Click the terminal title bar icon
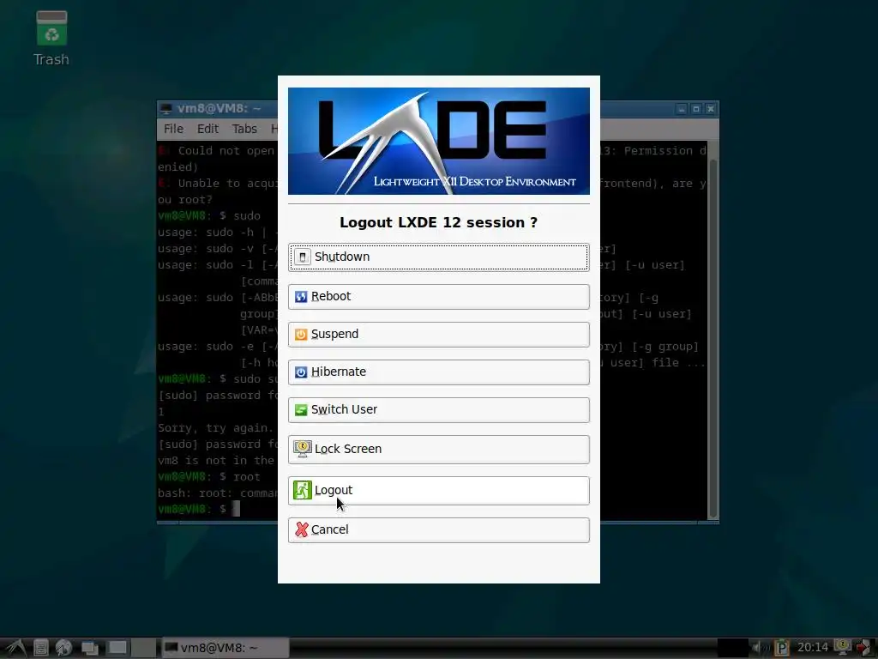 pos(166,108)
